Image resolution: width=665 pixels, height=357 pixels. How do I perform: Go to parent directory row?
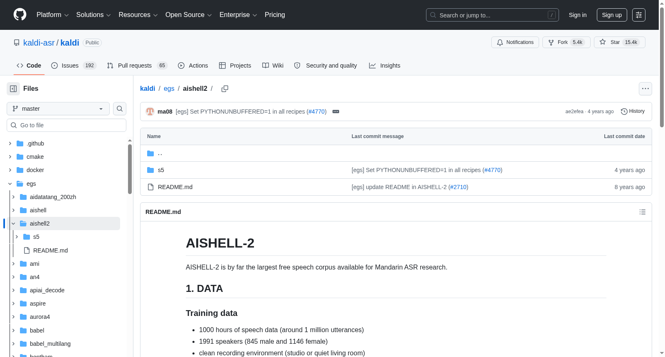[396, 153]
